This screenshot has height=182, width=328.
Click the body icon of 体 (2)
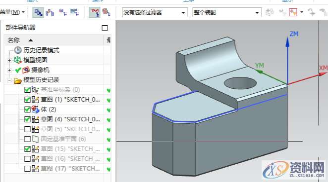35,109
